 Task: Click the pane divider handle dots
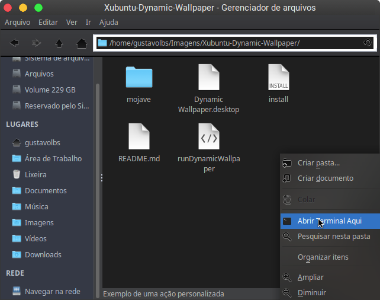[102, 178]
